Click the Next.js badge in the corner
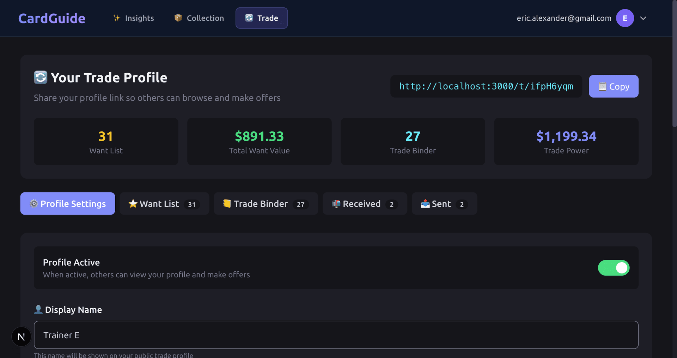 pos(21,337)
